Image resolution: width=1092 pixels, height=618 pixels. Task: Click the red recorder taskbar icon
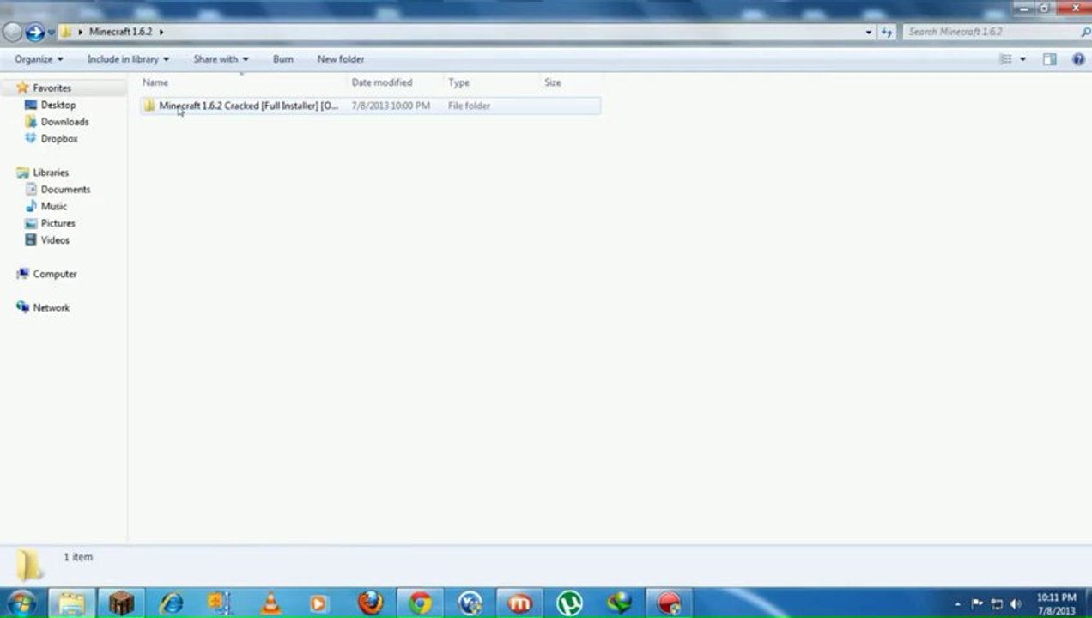669,603
